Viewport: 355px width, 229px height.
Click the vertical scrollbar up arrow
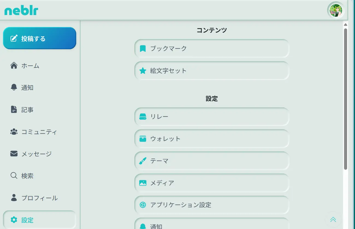pyautogui.click(x=346, y=25)
